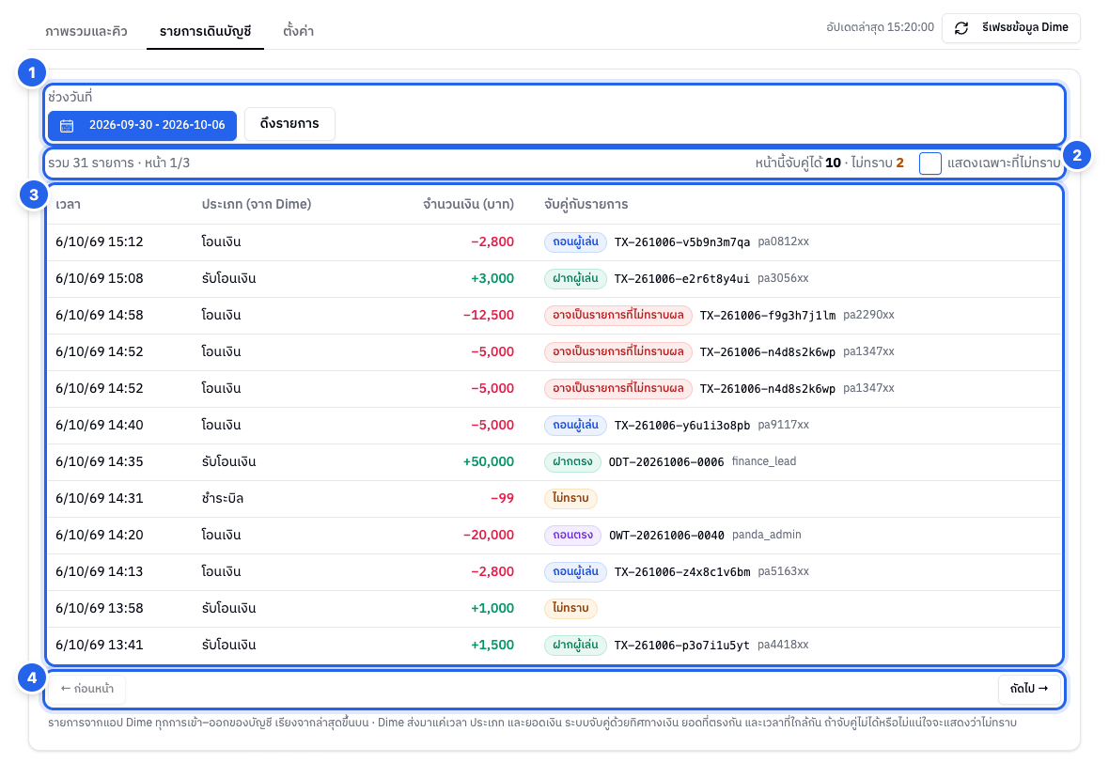Click the รวม 31 รายการ · หน้า 1/3 summary

point(118,163)
